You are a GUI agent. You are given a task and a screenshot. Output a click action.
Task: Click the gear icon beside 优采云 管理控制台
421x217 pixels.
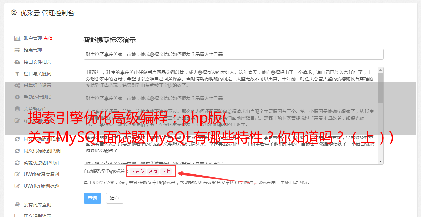(14, 13)
